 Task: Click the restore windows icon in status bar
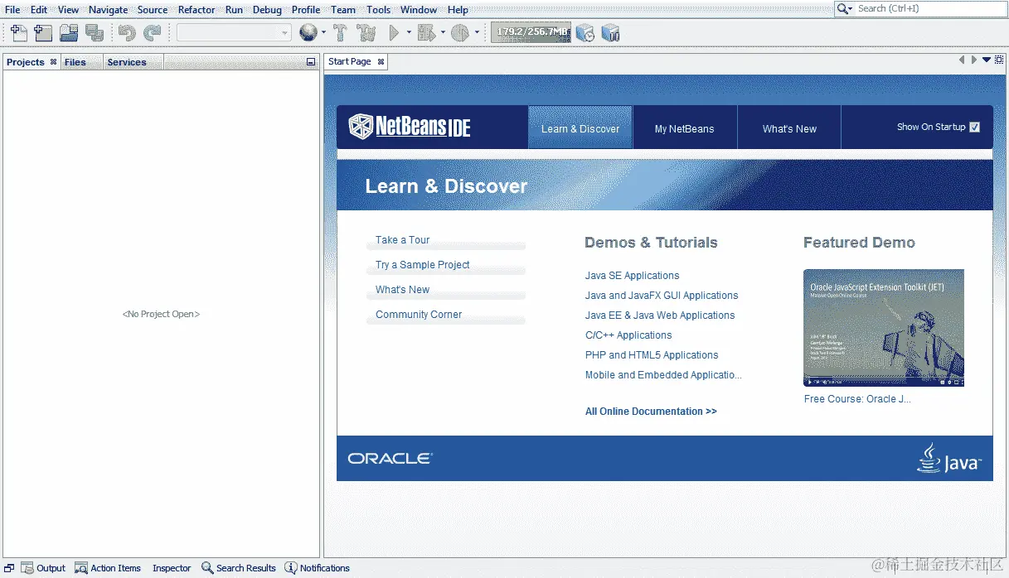9,568
